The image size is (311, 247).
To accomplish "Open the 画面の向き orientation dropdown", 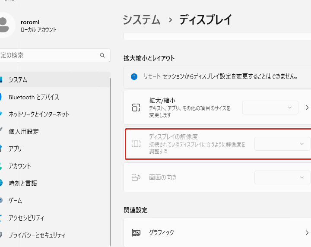I will [x=282, y=177].
